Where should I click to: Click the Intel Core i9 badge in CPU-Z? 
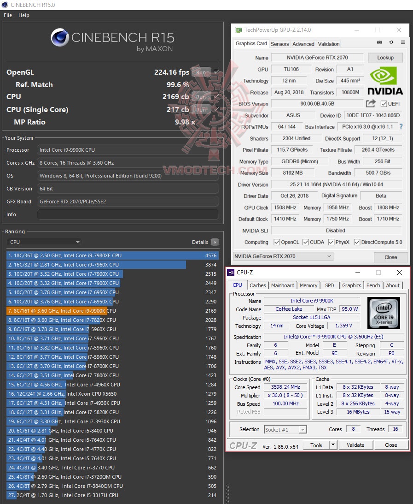coord(384,313)
